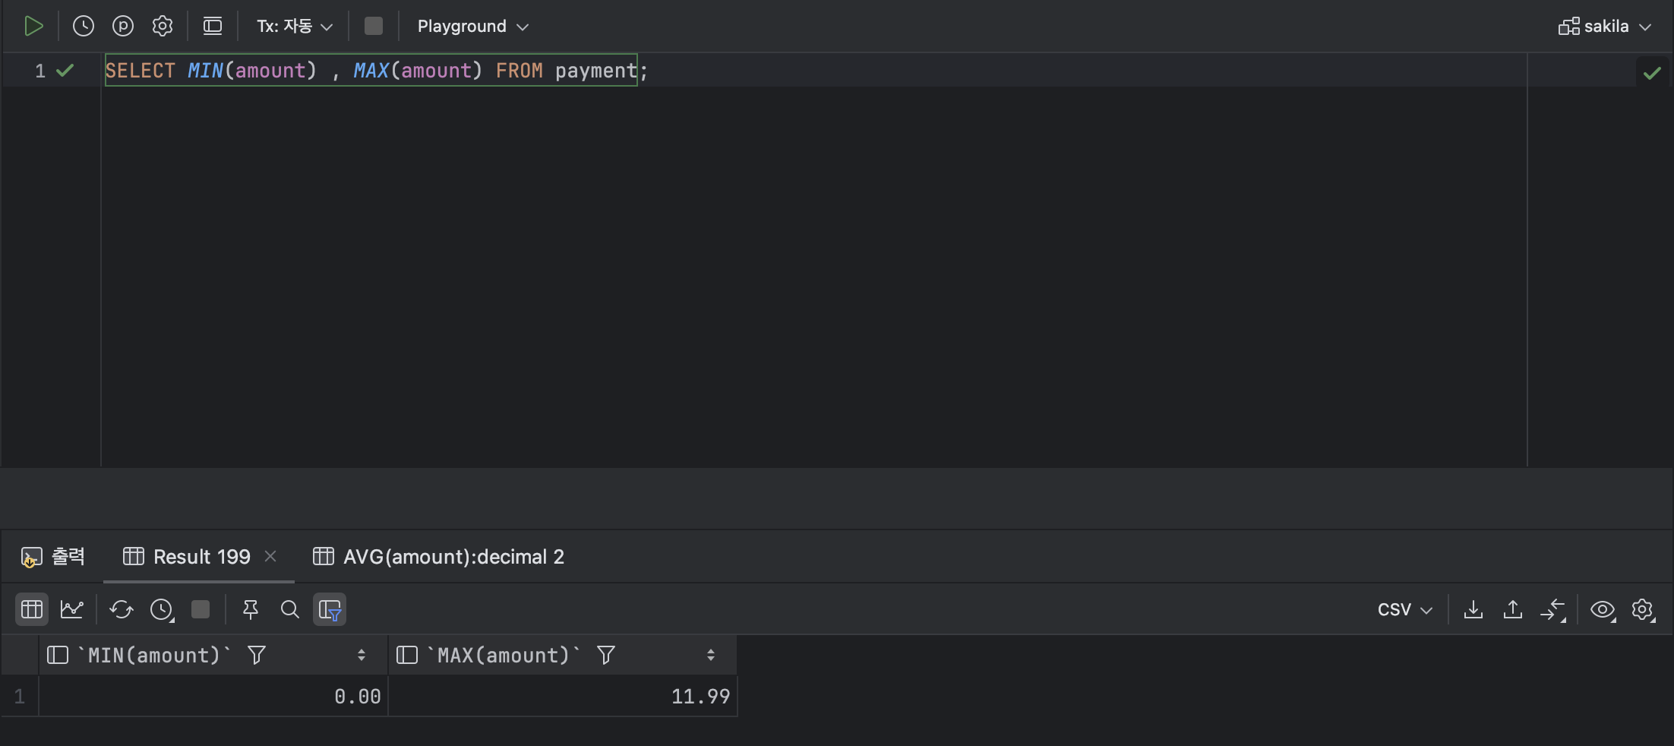Screen dimensions: 1674x746
Task: Open the Tx: 자동 transaction mode dropdown
Action: click(x=295, y=27)
